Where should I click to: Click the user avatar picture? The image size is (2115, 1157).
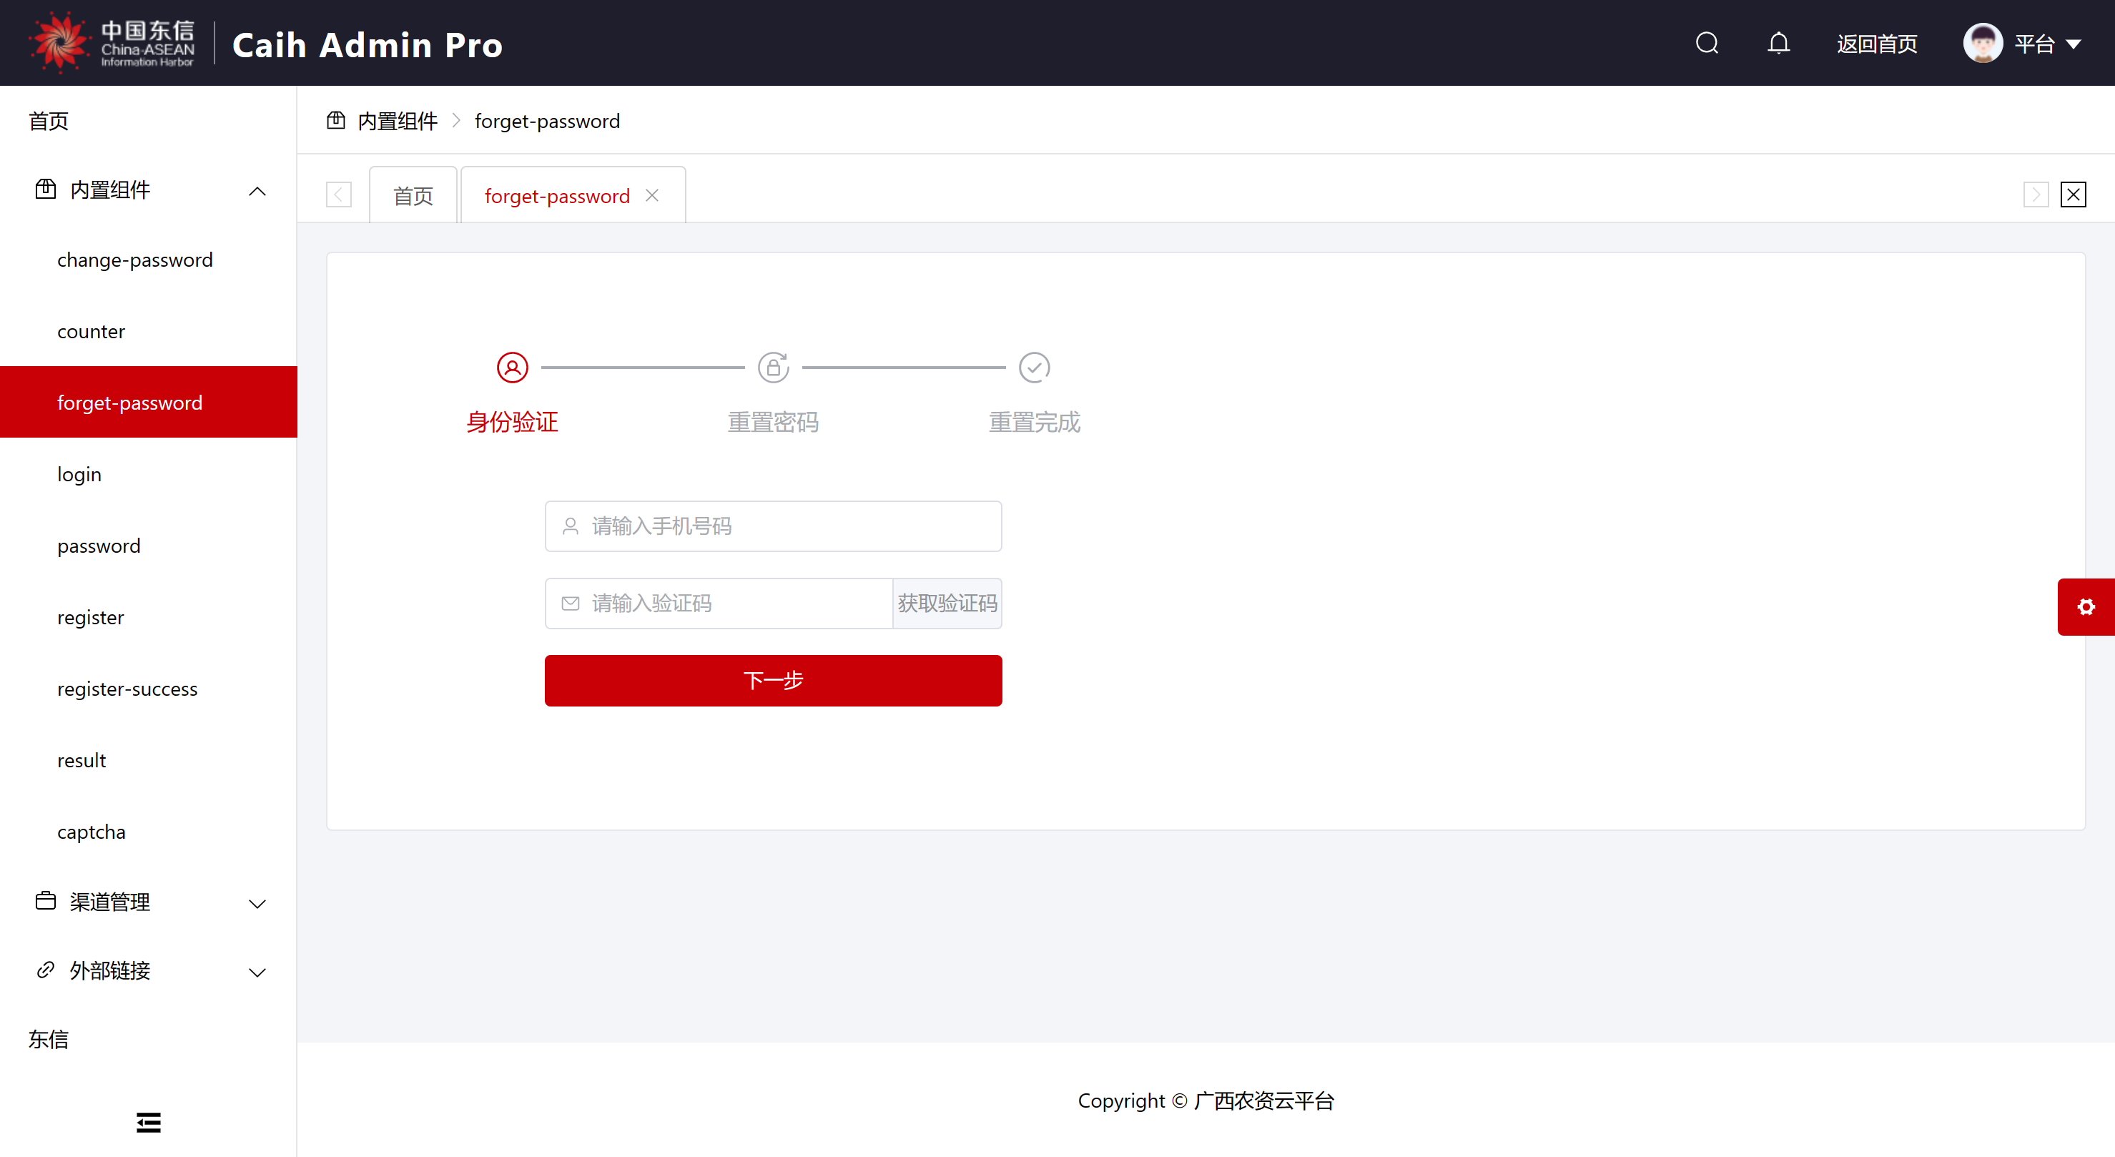click(x=1982, y=43)
